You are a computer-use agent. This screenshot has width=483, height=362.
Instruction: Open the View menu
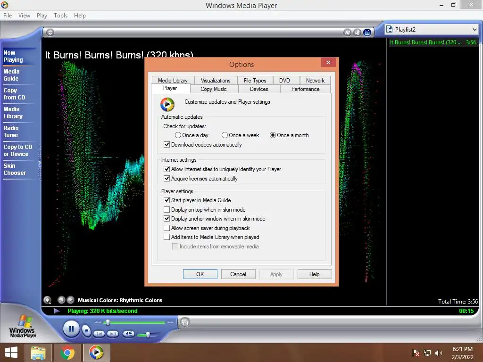tap(25, 16)
